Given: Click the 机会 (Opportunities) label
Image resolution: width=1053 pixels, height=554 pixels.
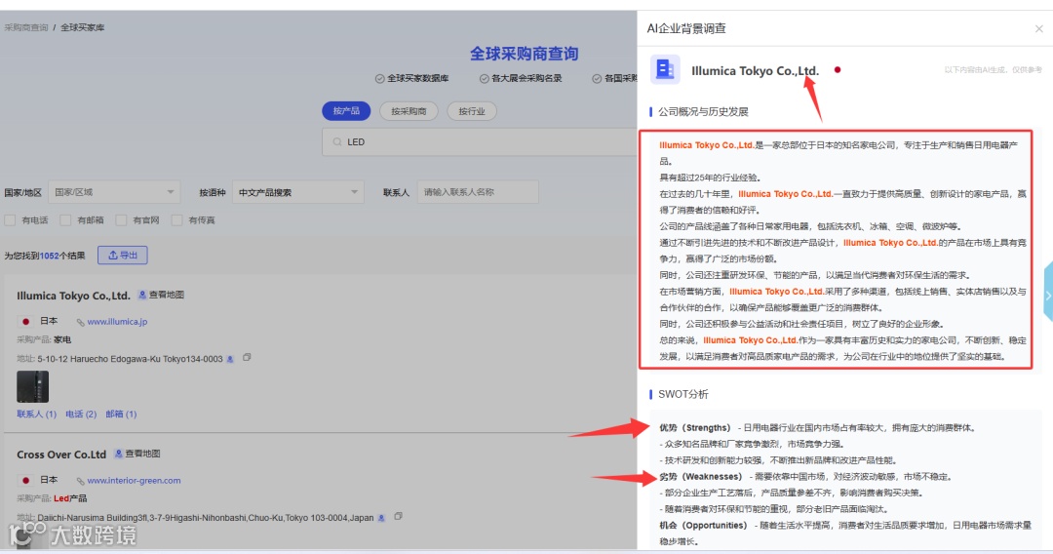Looking at the screenshot, I should (x=702, y=526).
